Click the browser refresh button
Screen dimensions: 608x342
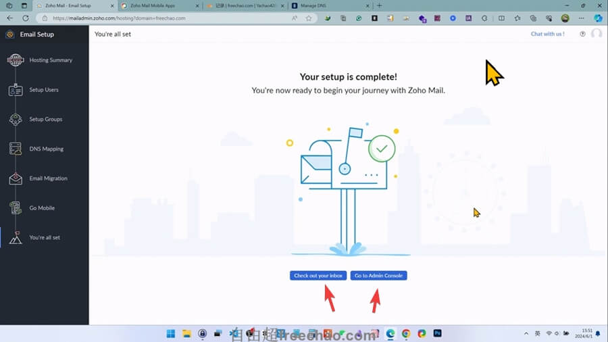click(x=26, y=18)
